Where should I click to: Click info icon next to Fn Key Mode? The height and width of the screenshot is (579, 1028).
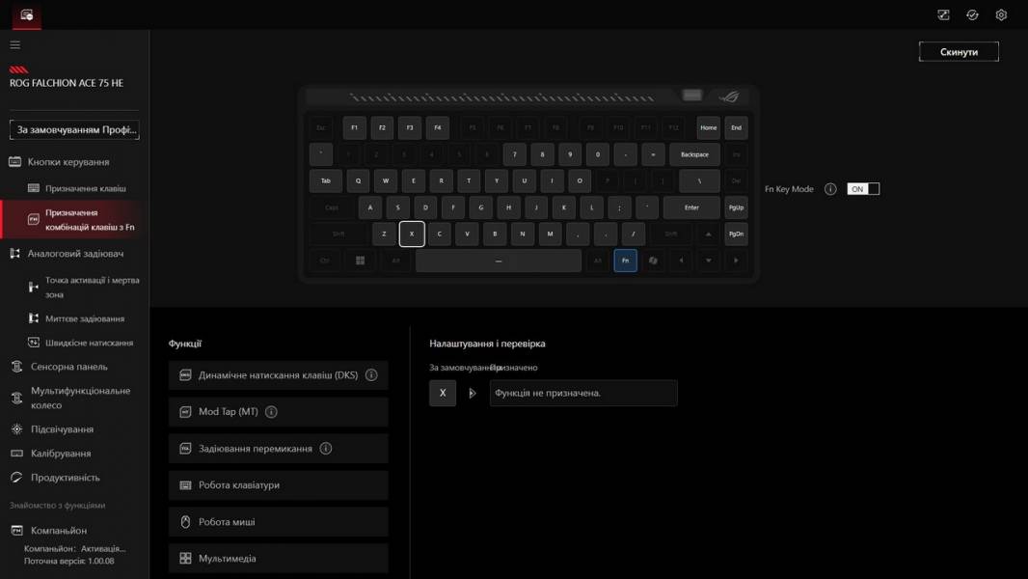(x=830, y=189)
